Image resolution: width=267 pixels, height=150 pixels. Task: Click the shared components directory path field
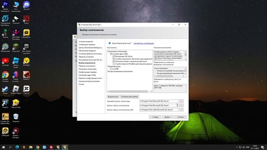(159, 105)
